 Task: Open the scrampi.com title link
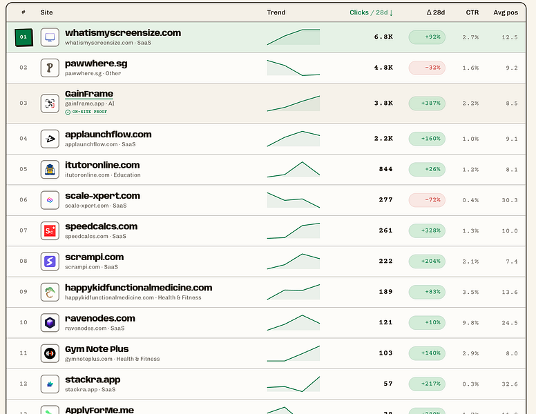tap(95, 257)
